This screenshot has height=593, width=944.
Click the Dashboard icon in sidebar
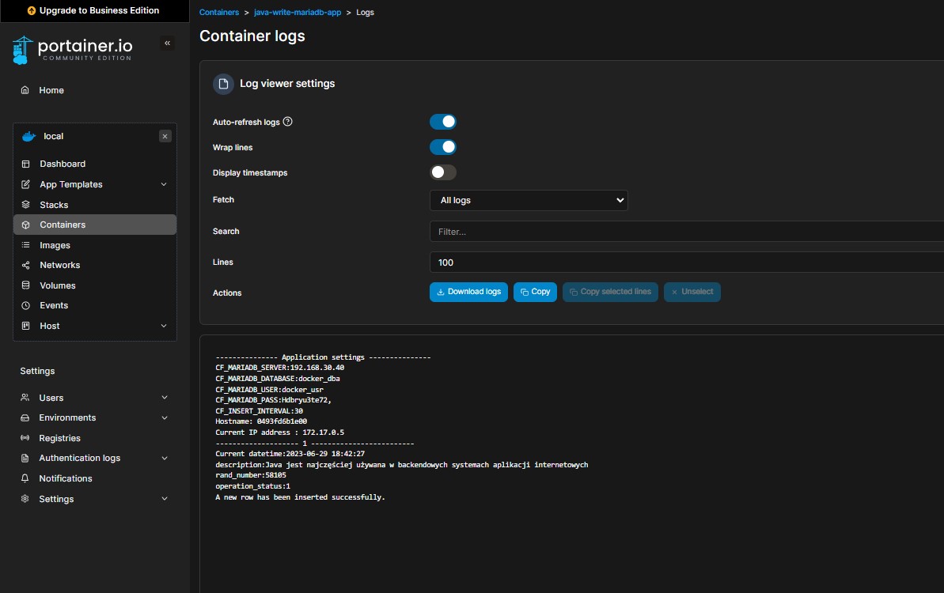click(x=25, y=164)
